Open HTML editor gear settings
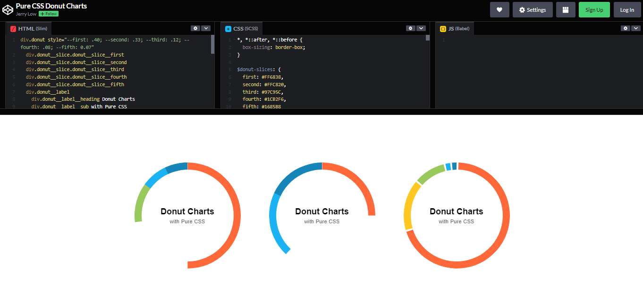643x293 pixels. coord(195,28)
